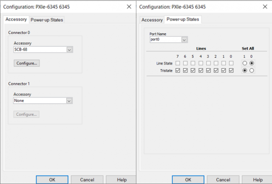Enable Line State checkbox for line 0
The width and height of the screenshot is (272, 184).
point(231,63)
